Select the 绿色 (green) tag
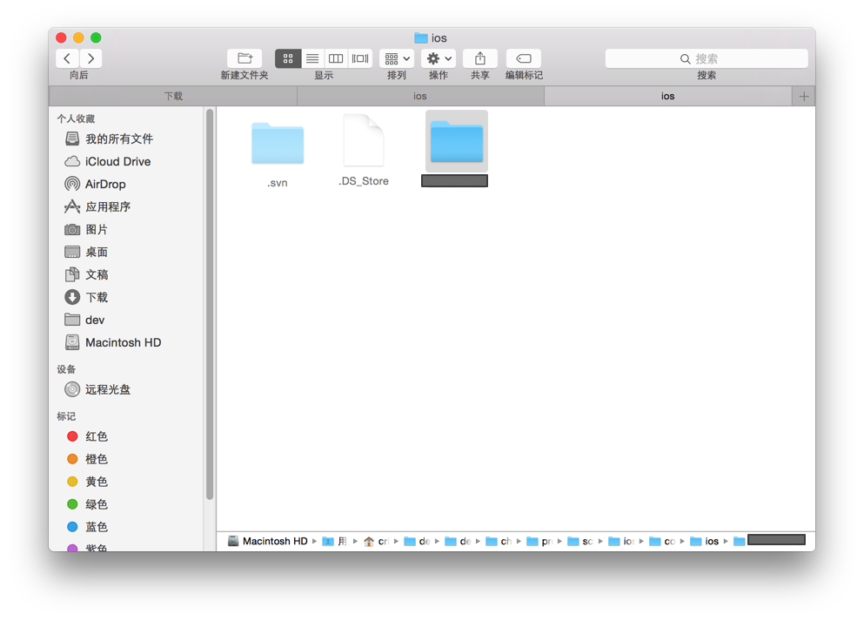This screenshot has width=864, height=621. pos(88,504)
